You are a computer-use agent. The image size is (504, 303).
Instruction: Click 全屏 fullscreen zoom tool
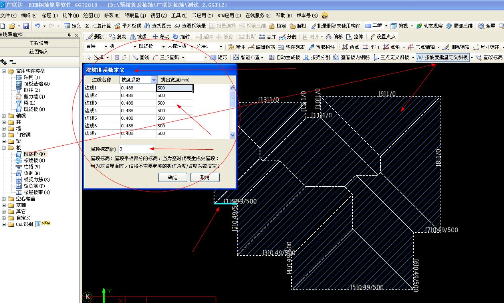[x=487, y=26]
